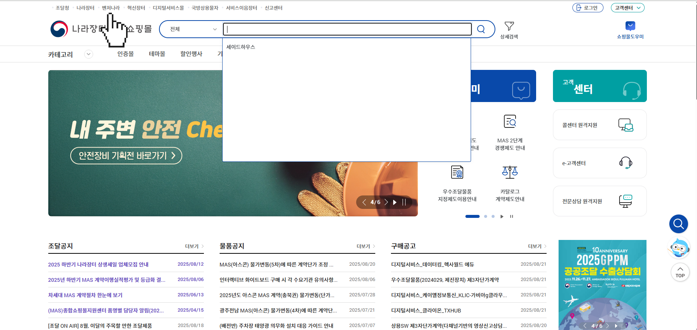The width and height of the screenshot is (697, 330).
Task: Open the 테마몰 menu
Action: 157,54
